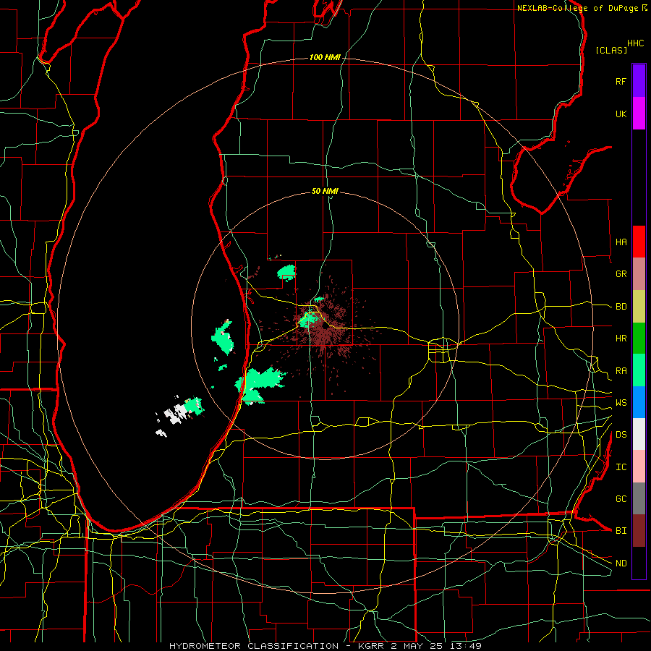Select the gray GC legend swatch
The width and height of the screenshot is (651, 651).
coord(639,498)
